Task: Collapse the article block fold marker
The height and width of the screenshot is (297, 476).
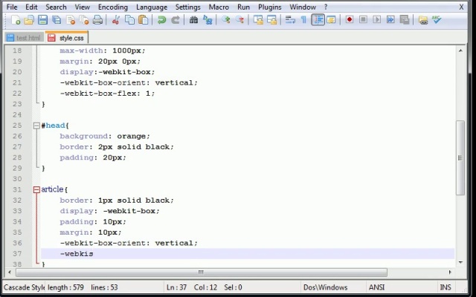Action: coord(36,190)
